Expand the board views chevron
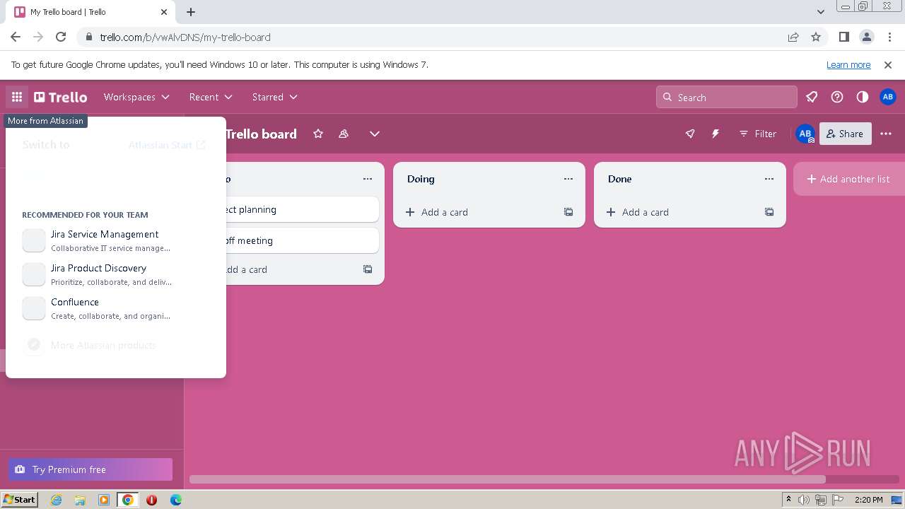The height and width of the screenshot is (509, 905). [375, 134]
